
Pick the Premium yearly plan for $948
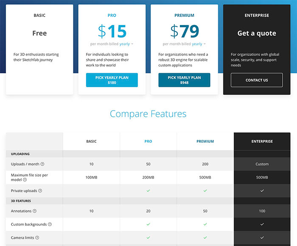(184, 80)
